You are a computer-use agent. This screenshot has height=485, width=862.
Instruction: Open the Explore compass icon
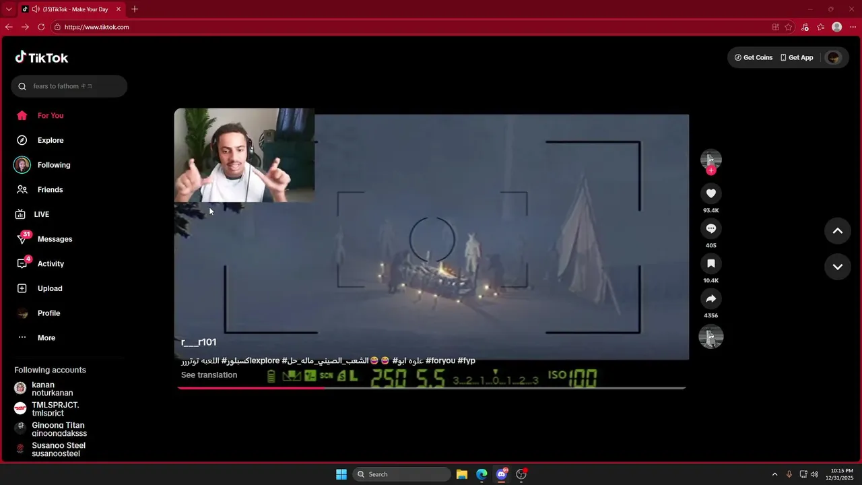[x=22, y=140]
